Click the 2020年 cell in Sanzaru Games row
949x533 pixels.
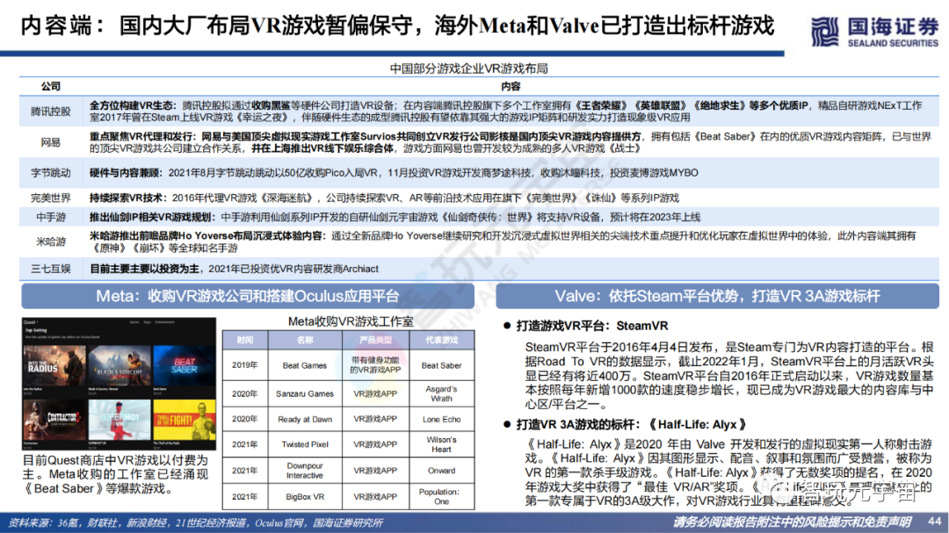[x=245, y=393]
